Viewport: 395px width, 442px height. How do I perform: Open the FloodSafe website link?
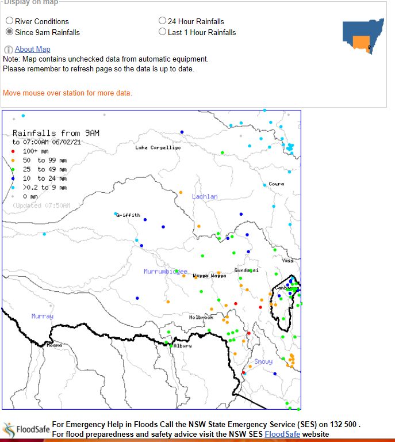coord(282,434)
